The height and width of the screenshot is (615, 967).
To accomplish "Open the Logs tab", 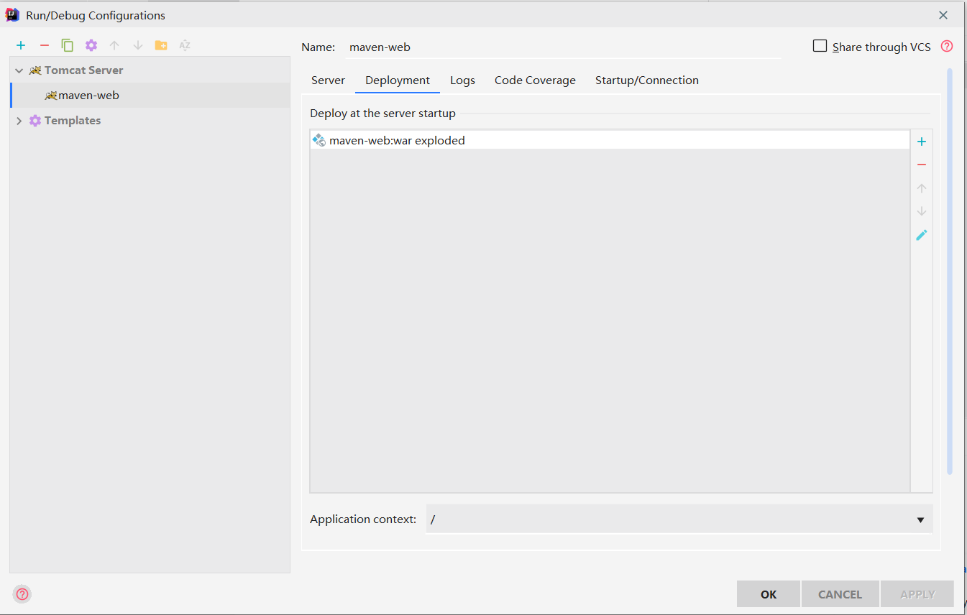I will (x=462, y=80).
